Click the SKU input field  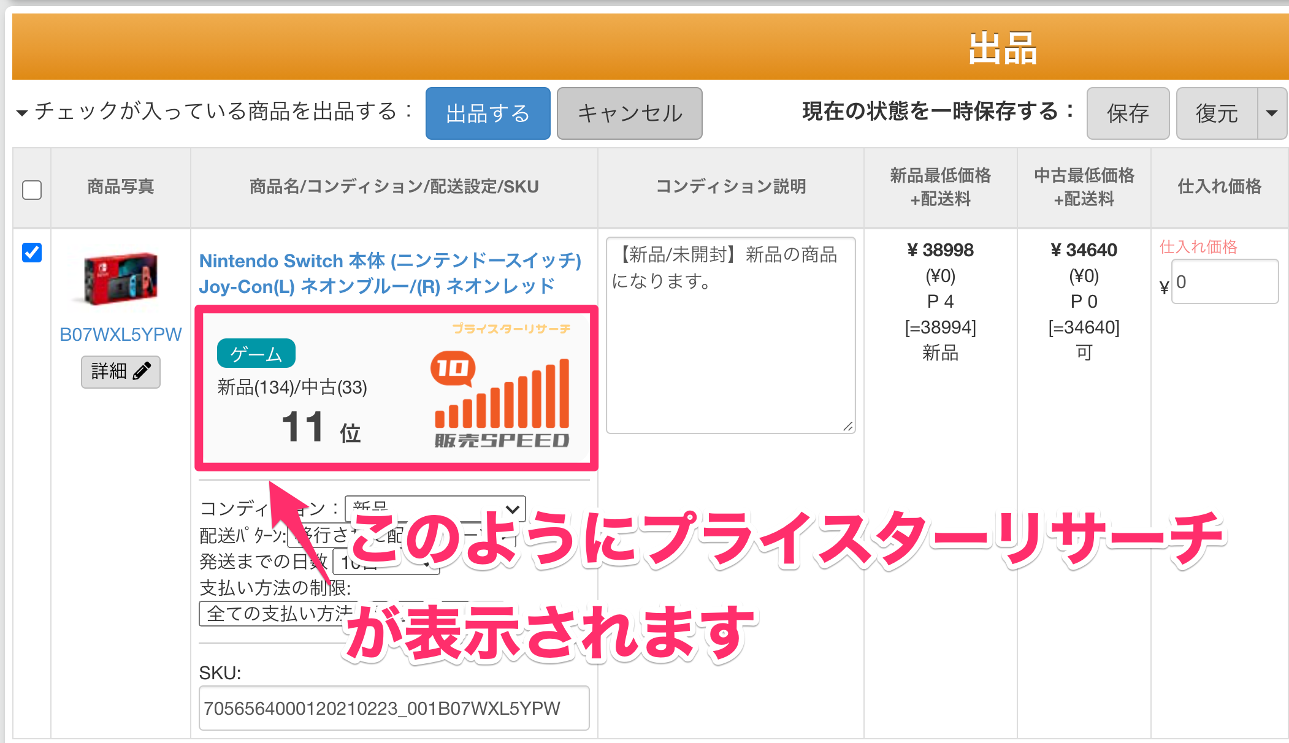click(x=394, y=708)
